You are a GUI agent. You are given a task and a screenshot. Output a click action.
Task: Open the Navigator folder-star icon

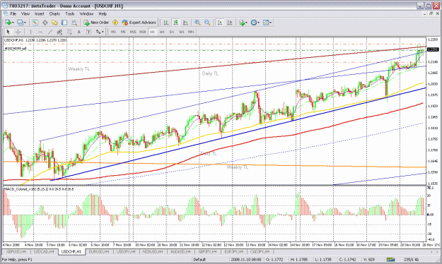coord(54,23)
